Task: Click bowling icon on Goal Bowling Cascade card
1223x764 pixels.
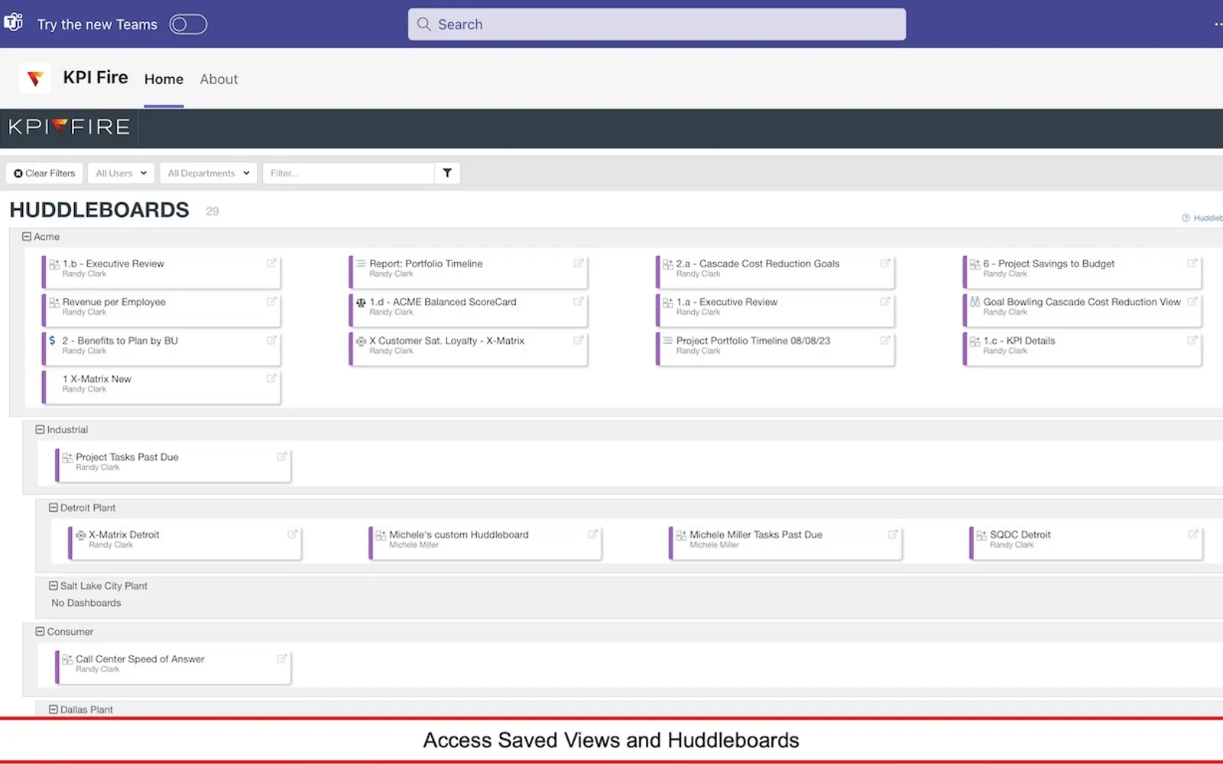Action: point(975,303)
